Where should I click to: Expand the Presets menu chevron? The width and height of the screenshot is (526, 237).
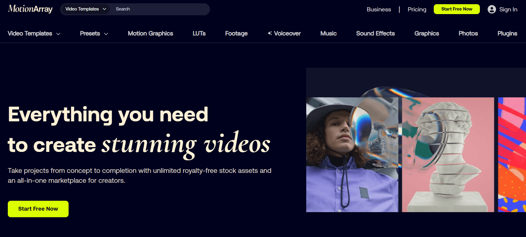[x=106, y=34]
